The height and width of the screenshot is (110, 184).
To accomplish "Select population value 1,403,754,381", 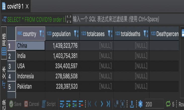I will pyautogui.click(x=63, y=56).
